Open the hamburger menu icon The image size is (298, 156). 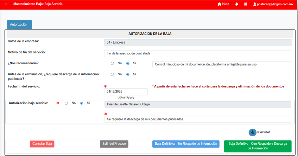pyautogui.click(x=6, y=4)
